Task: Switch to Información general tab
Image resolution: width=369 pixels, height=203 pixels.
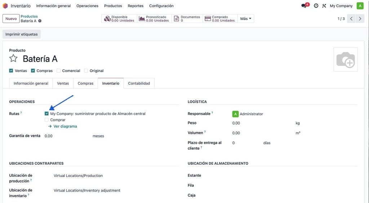Action: 31,83
